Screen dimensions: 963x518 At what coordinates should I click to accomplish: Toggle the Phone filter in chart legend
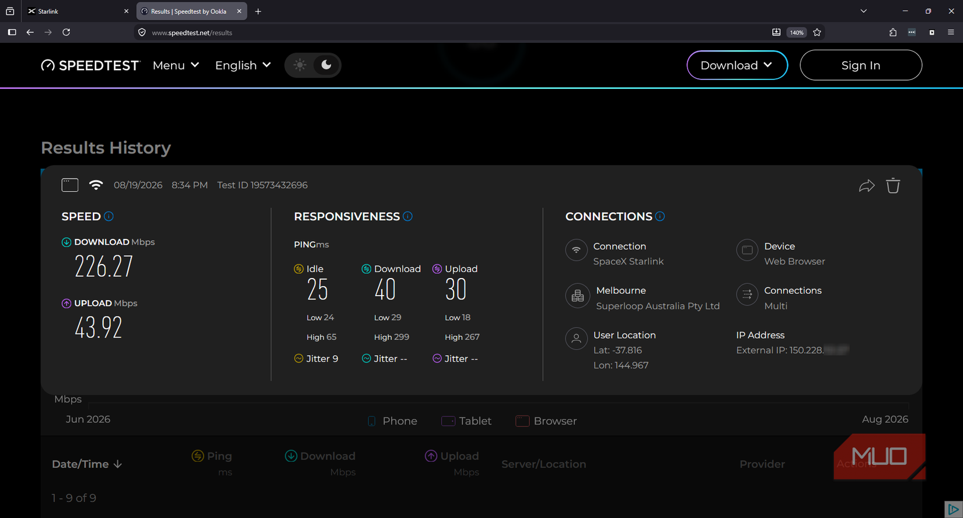pyautogui.click(x=392, y=421)
